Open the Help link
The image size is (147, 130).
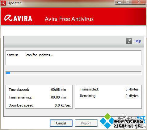[x=138, y=41]
